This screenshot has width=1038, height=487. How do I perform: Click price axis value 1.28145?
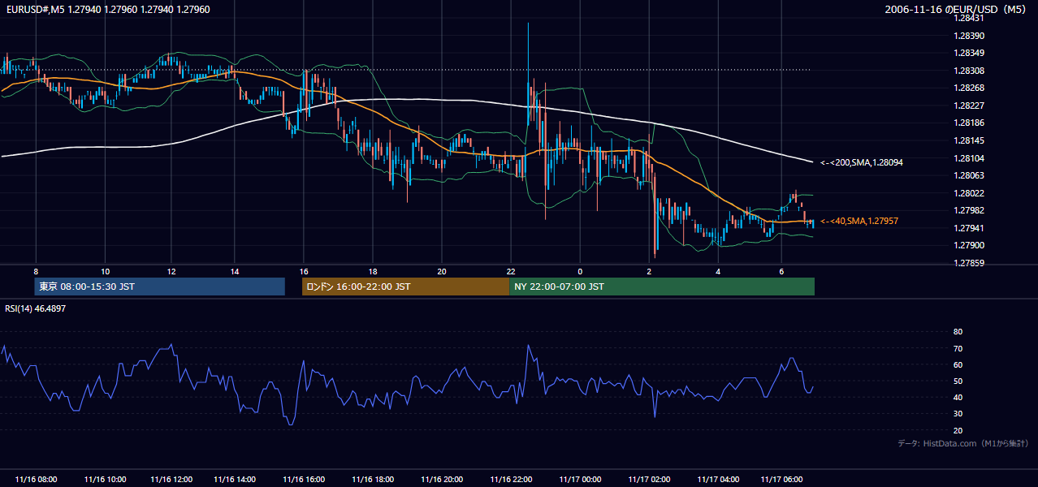[x=970, y=140]
